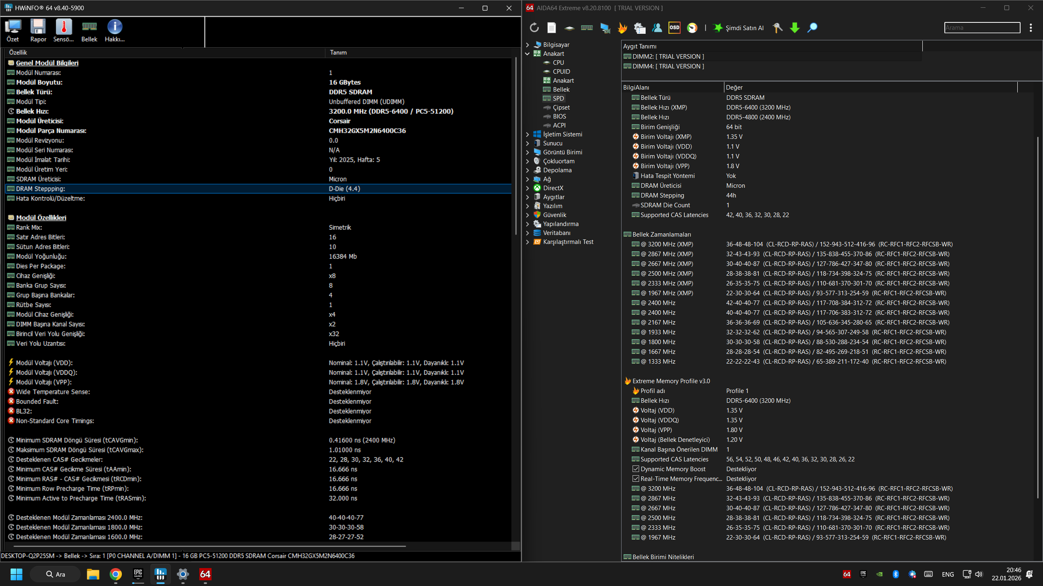Select CPUID in the AIDA64 tree
The image size is (1043, 586).
561,72
